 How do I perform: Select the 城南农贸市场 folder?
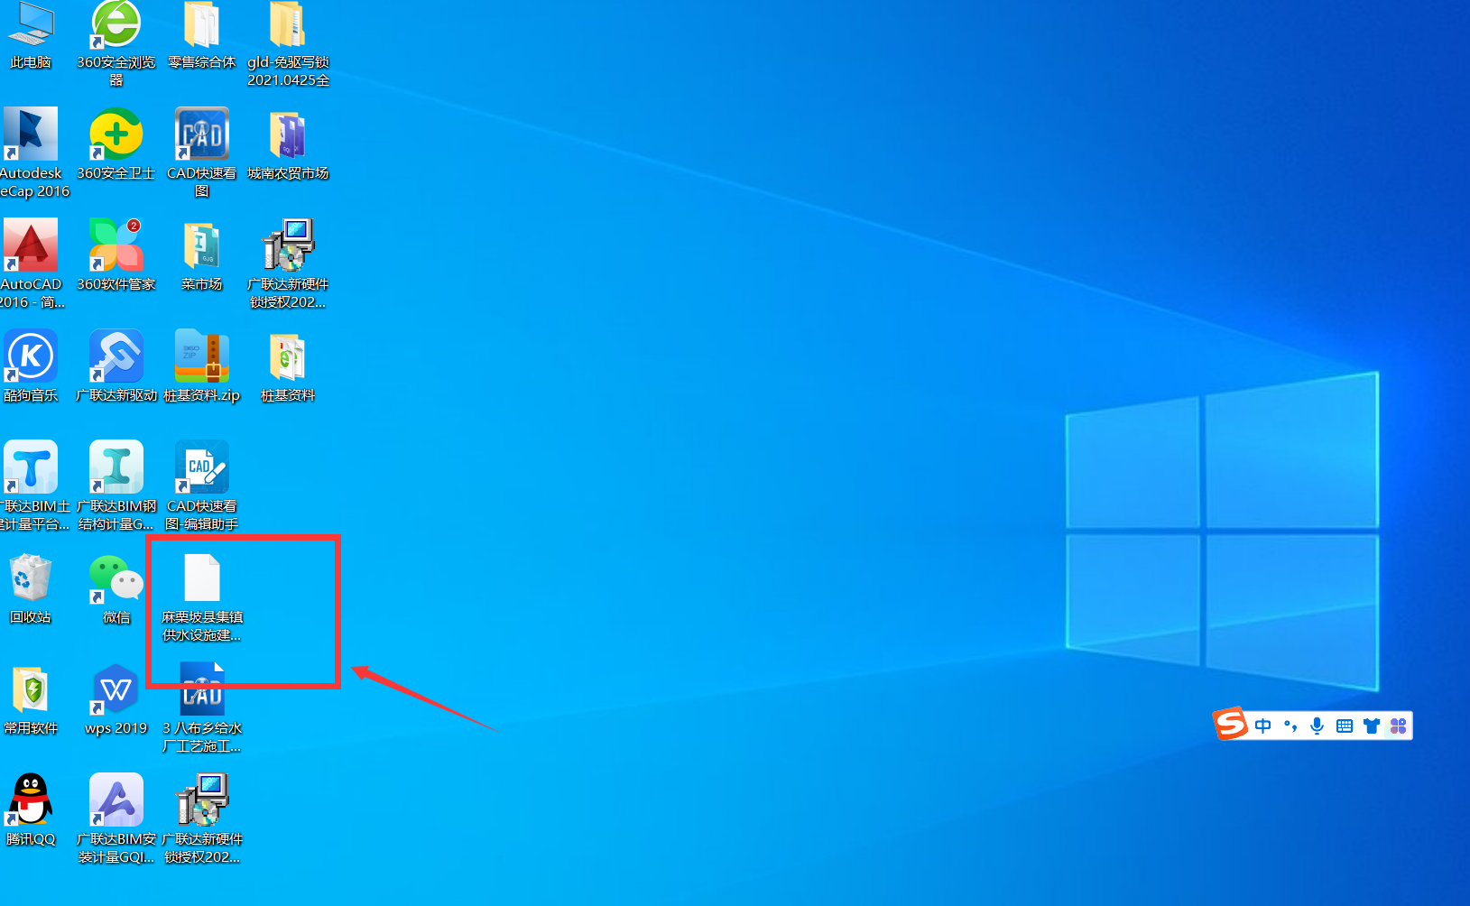(288, 144)
